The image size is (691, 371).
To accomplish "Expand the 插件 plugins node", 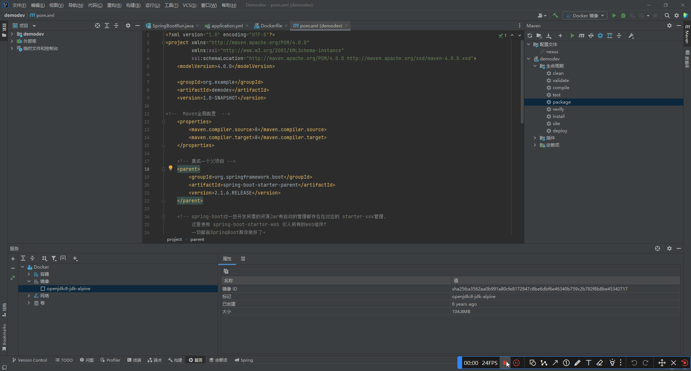I will tap(535, 138).
